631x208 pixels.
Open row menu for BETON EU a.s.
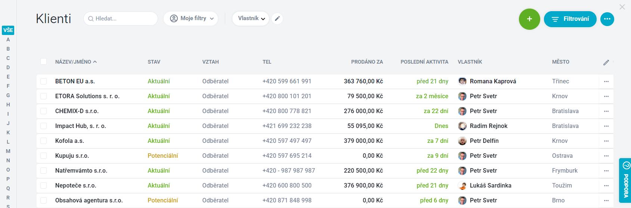[606, 81]
